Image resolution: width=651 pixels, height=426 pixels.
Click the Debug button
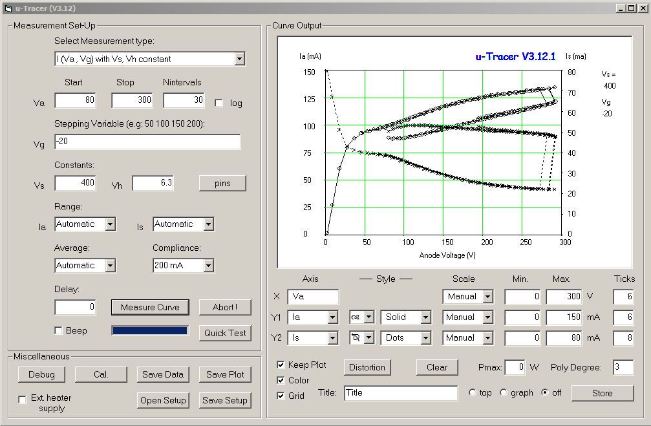coord(41,374)
